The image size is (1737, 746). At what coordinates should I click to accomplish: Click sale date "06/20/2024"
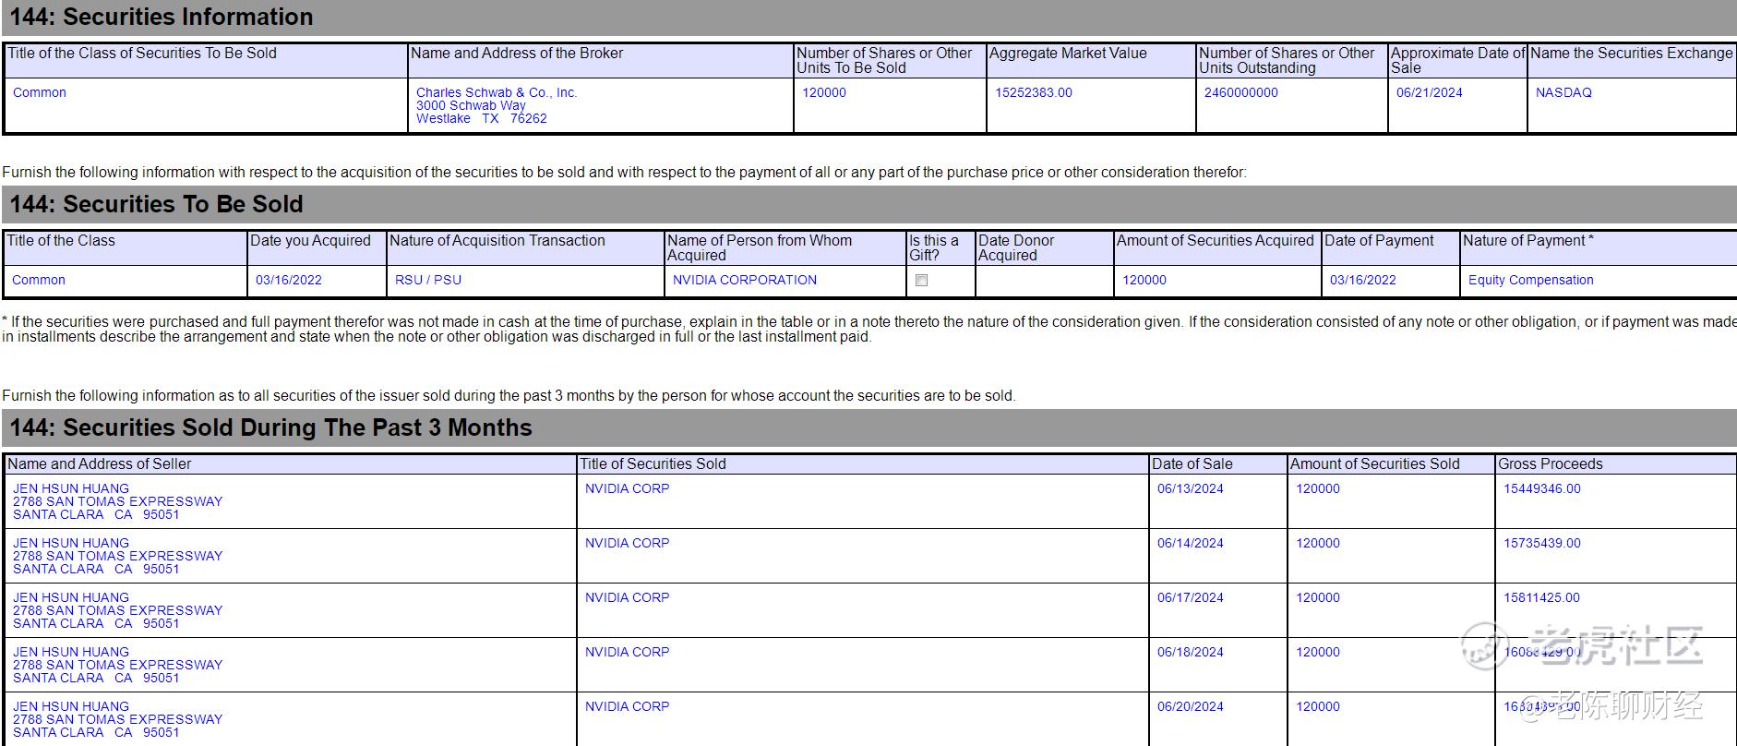(1191, 706)
